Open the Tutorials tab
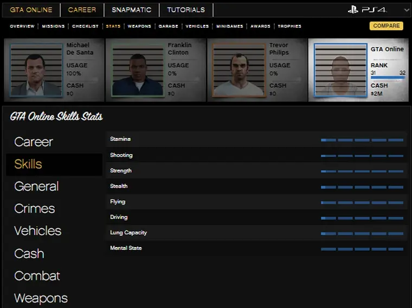 pyautogui.click(x=186, y=10)
